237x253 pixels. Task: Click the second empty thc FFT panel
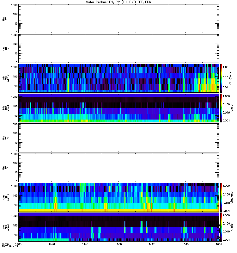point(118,167)
